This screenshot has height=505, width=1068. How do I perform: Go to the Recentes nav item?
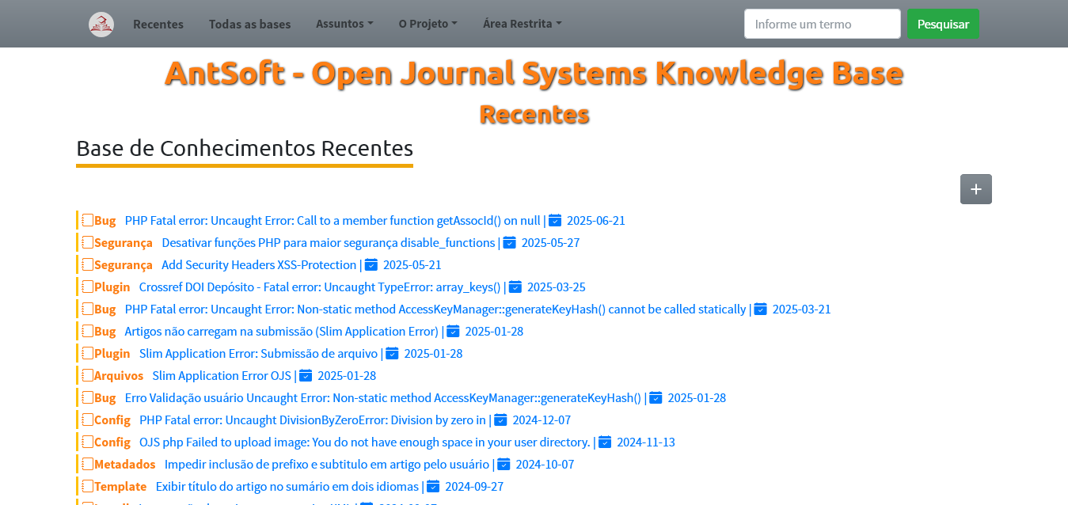click(158, 24)
